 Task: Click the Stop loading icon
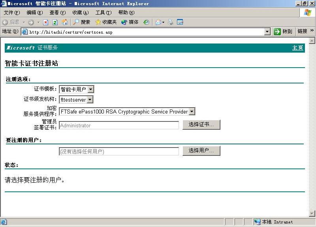(x=46, y=22)
